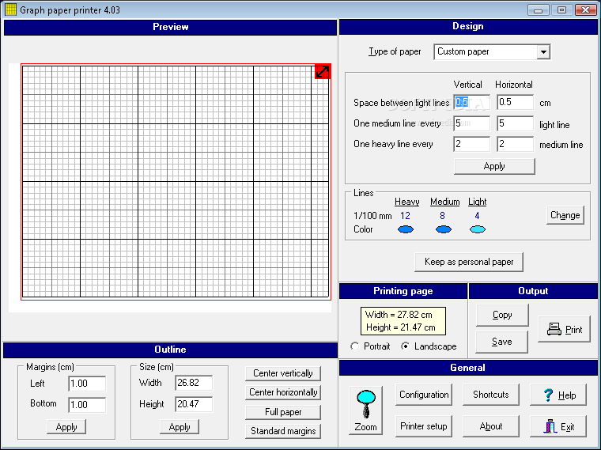Image resolution: width=601 pixels, height=450 pixels.
Task: Click the magnifier Zoom icon button
Action: pos(365,410)
